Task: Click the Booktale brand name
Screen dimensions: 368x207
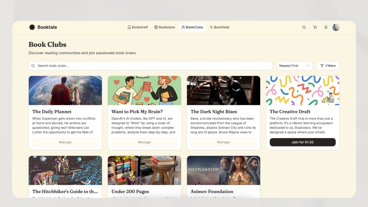Action: pyautogui.click(x=47, y=27)
